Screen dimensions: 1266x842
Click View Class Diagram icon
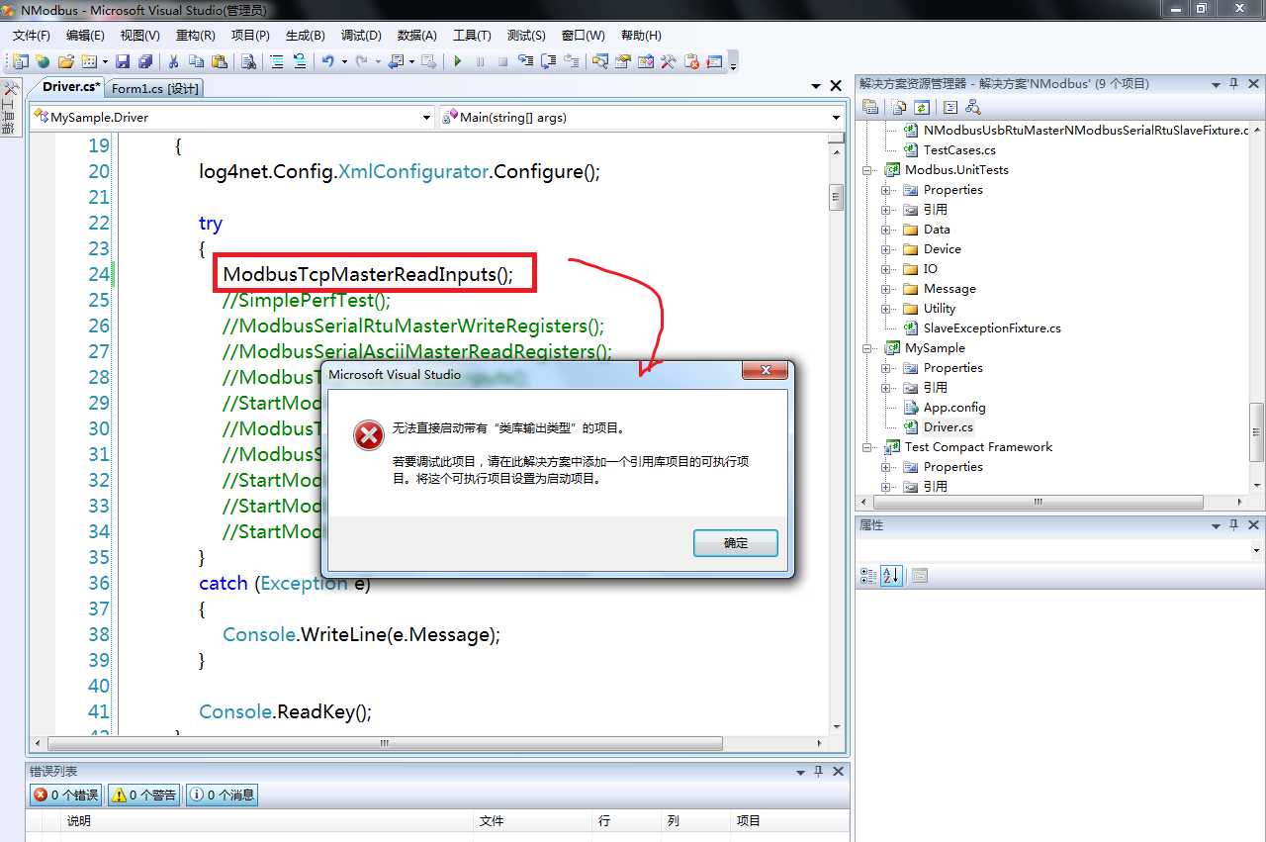(973, 107)
